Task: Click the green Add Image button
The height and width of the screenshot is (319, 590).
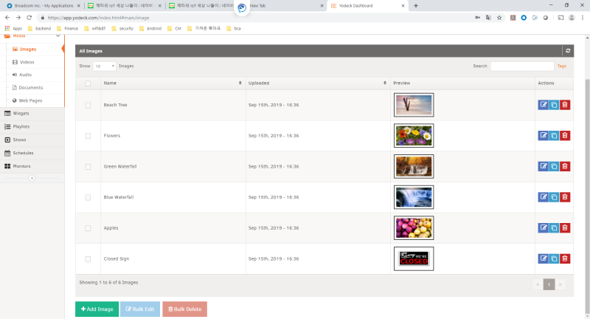Action: point(97,309)
